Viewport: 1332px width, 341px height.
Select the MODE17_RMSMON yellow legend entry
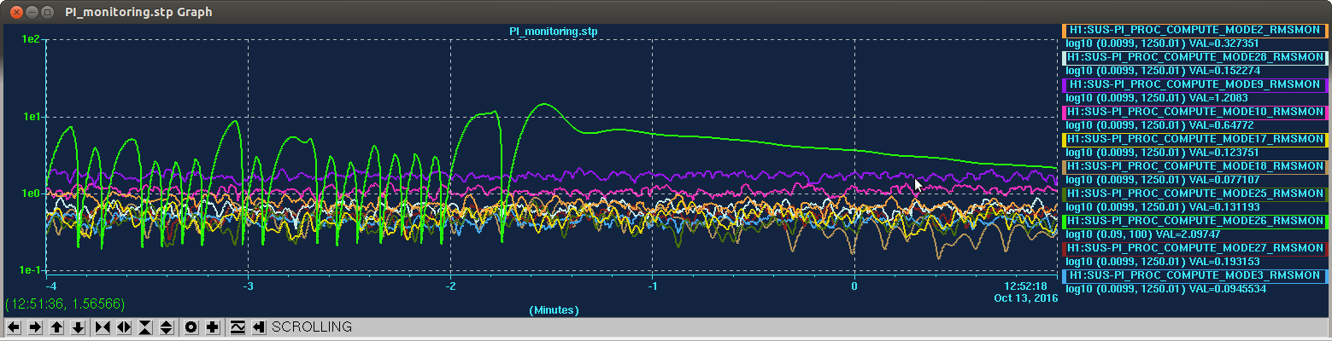pos(1194,139)
